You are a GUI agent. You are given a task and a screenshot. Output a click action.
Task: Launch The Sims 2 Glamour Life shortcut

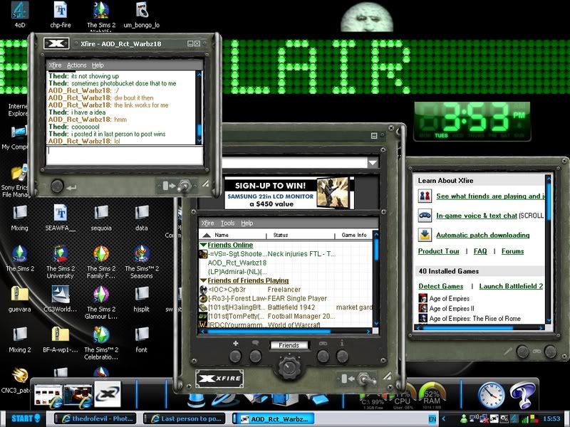pos(101,302)
